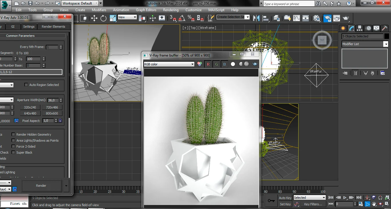Check Render Hidden Geometry option
The height and width of the screenshot is (209, 391).
click(x=13, y=134)
